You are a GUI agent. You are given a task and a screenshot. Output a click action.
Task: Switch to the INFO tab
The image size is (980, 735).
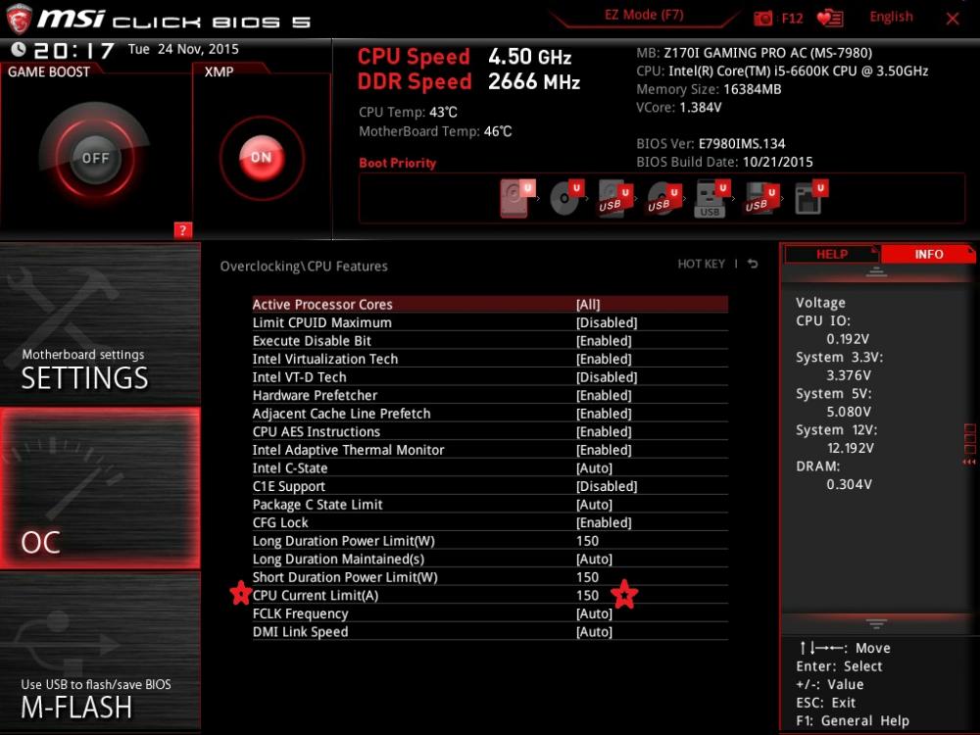point(928,255)
